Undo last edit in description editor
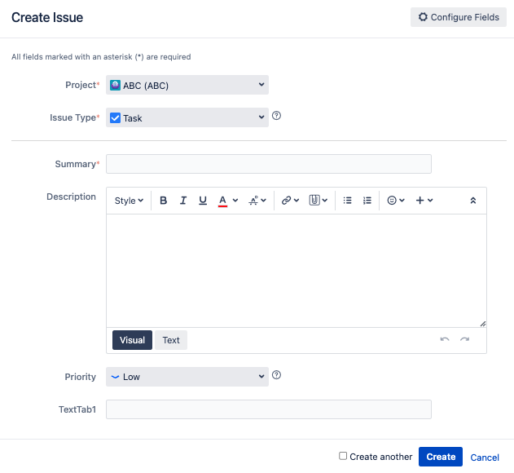Viewport: 514px width, 473px height. point(445,339)
